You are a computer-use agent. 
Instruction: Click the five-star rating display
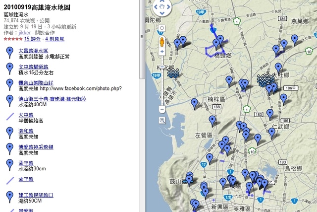pyautogui.click(x=13, y=39)
